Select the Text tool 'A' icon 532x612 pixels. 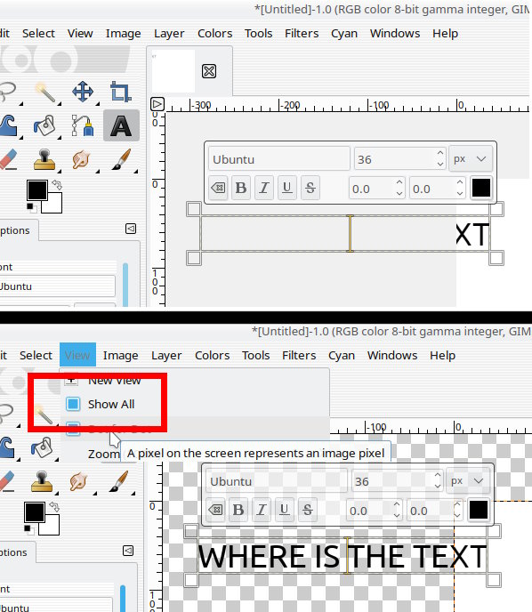tap(121, 125)
